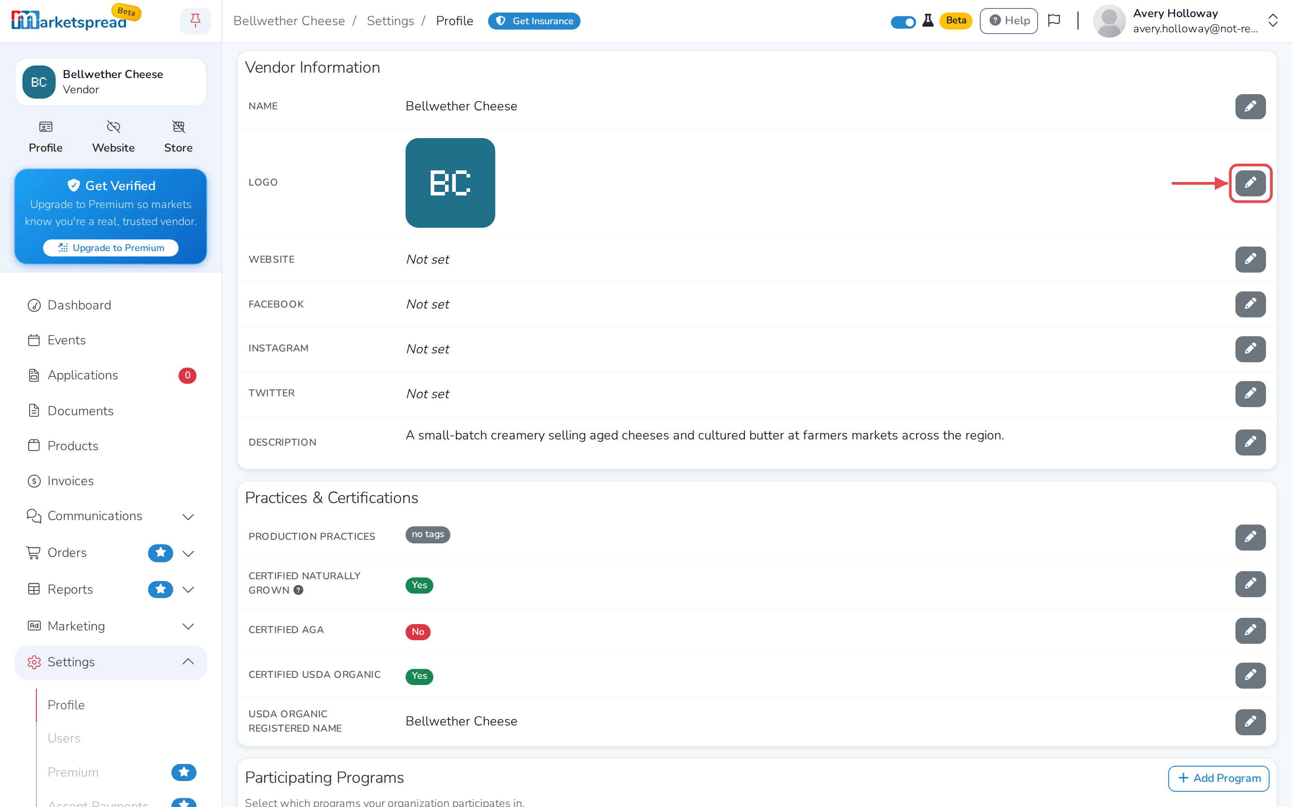
Task: Open the Help button
Action: pos(1008,21)
